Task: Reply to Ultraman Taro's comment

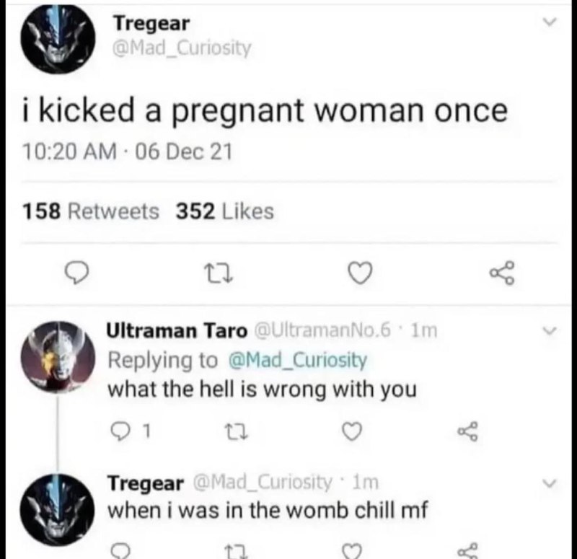Action: click(120, 431)
